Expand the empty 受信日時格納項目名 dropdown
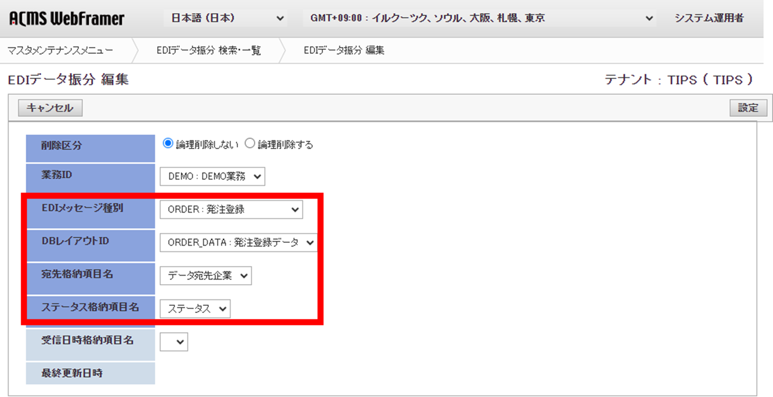 [x=173, y=342]
